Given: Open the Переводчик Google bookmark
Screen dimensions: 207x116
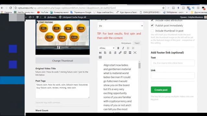Looking at the screenshot, I should point(81,12).
